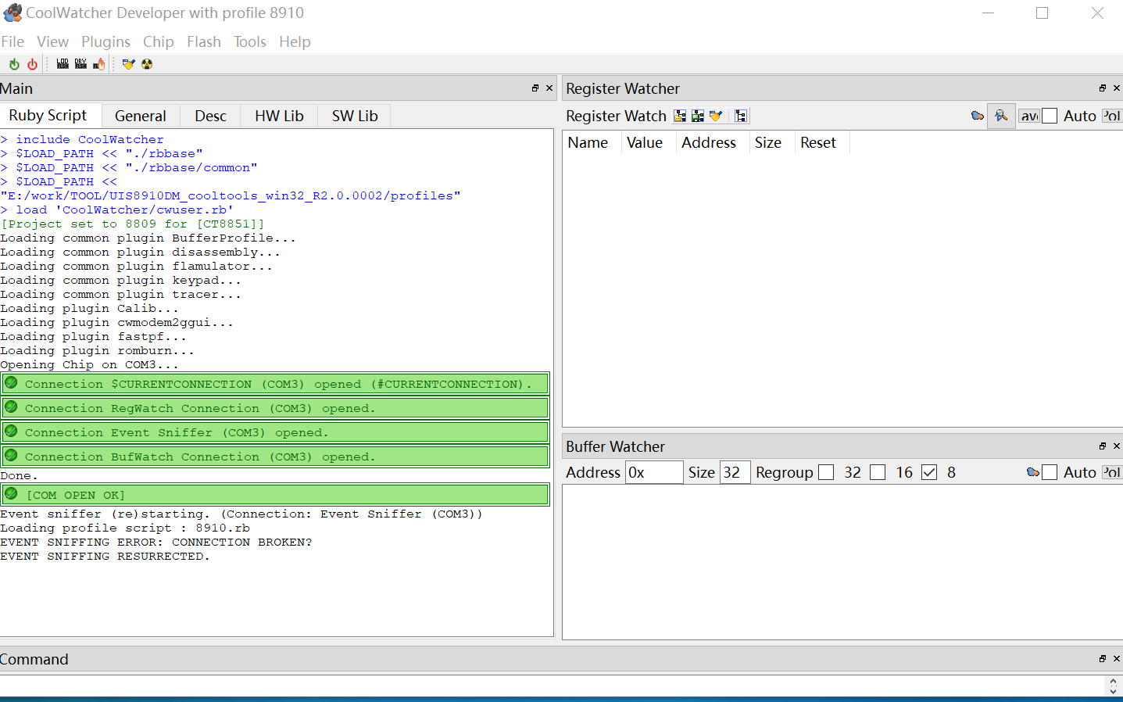
Task: Switch to the HW Lib tab
Action: click(279, 116)
